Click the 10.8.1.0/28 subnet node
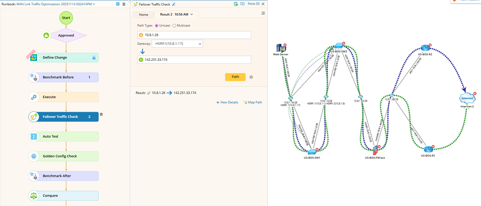Image resolution: width=481 pixels, height=206 pixels. point(326,97)
